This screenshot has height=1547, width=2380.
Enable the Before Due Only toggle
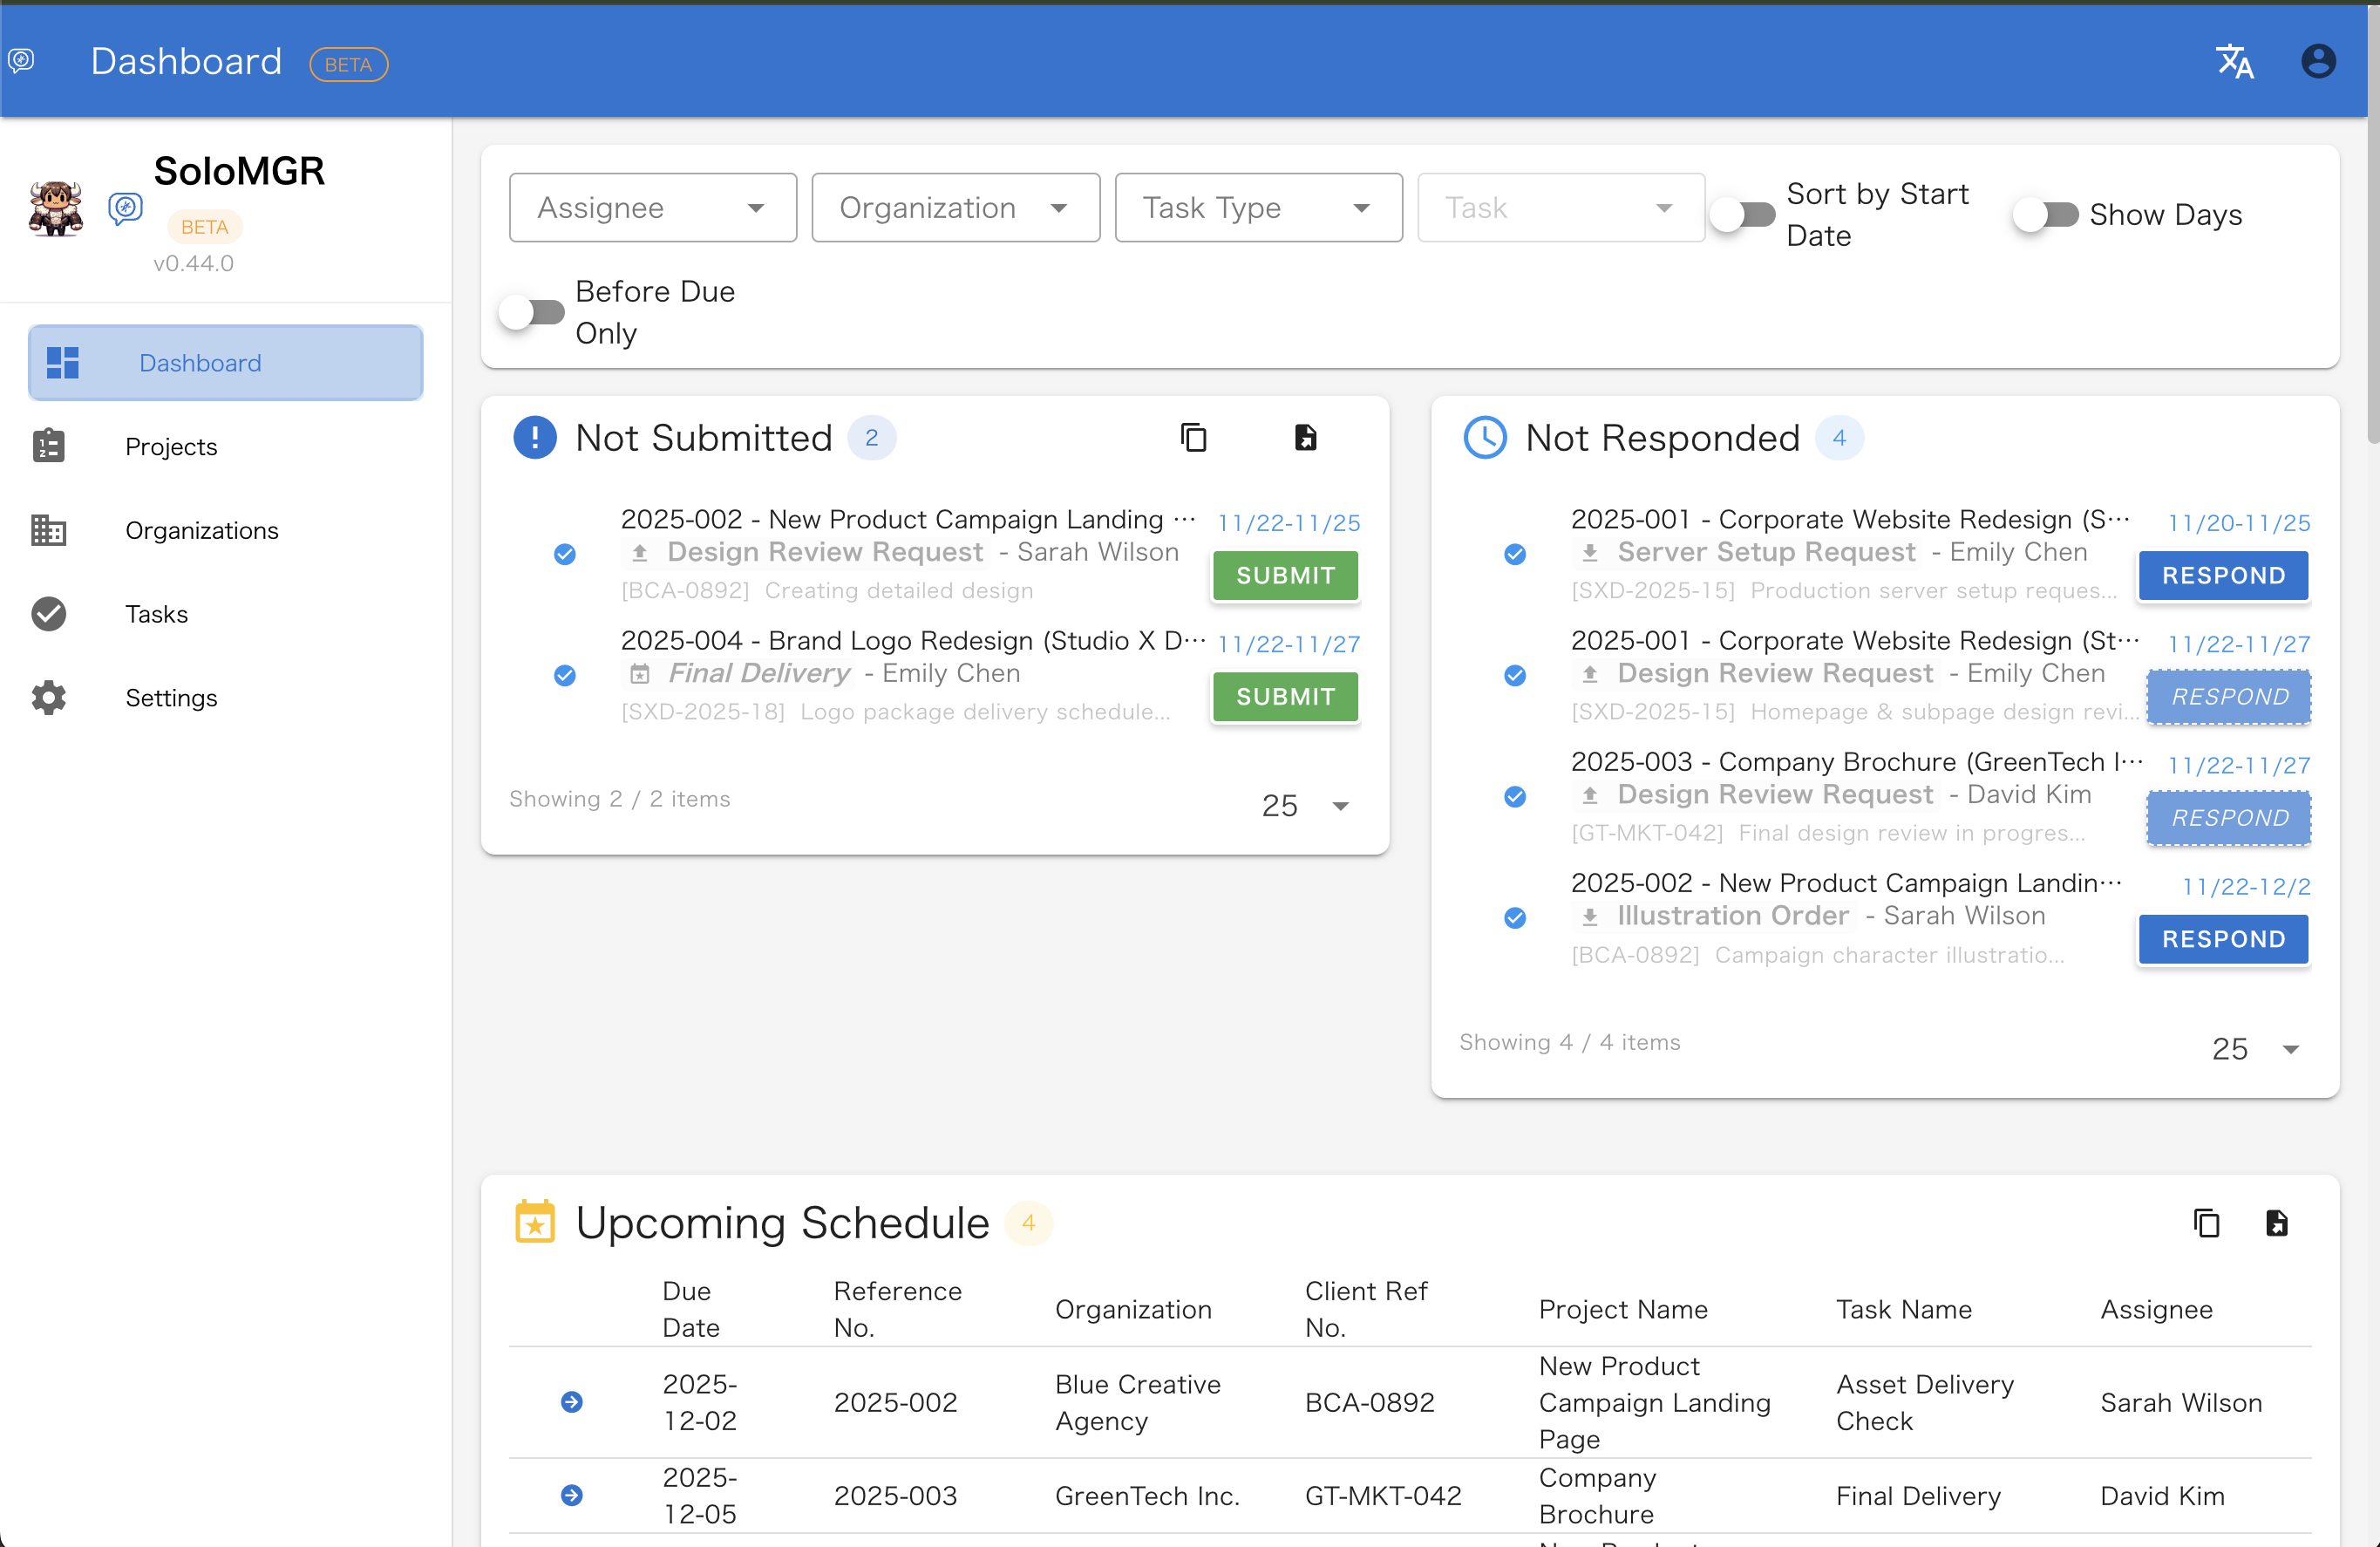[531, 312]
